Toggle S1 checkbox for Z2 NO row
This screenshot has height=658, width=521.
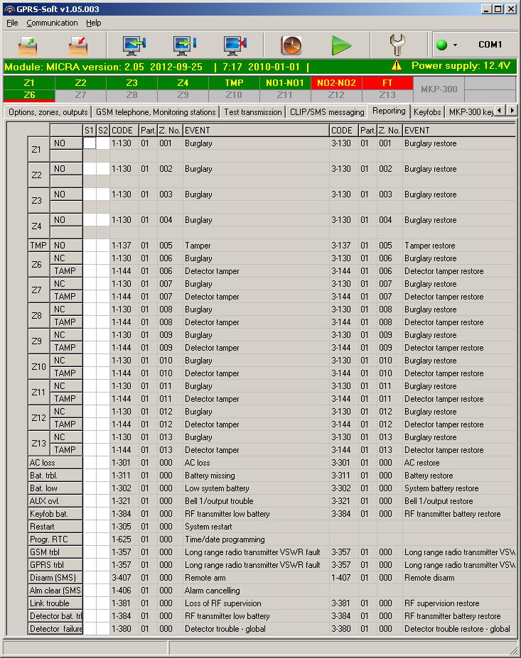coord(90,169)
